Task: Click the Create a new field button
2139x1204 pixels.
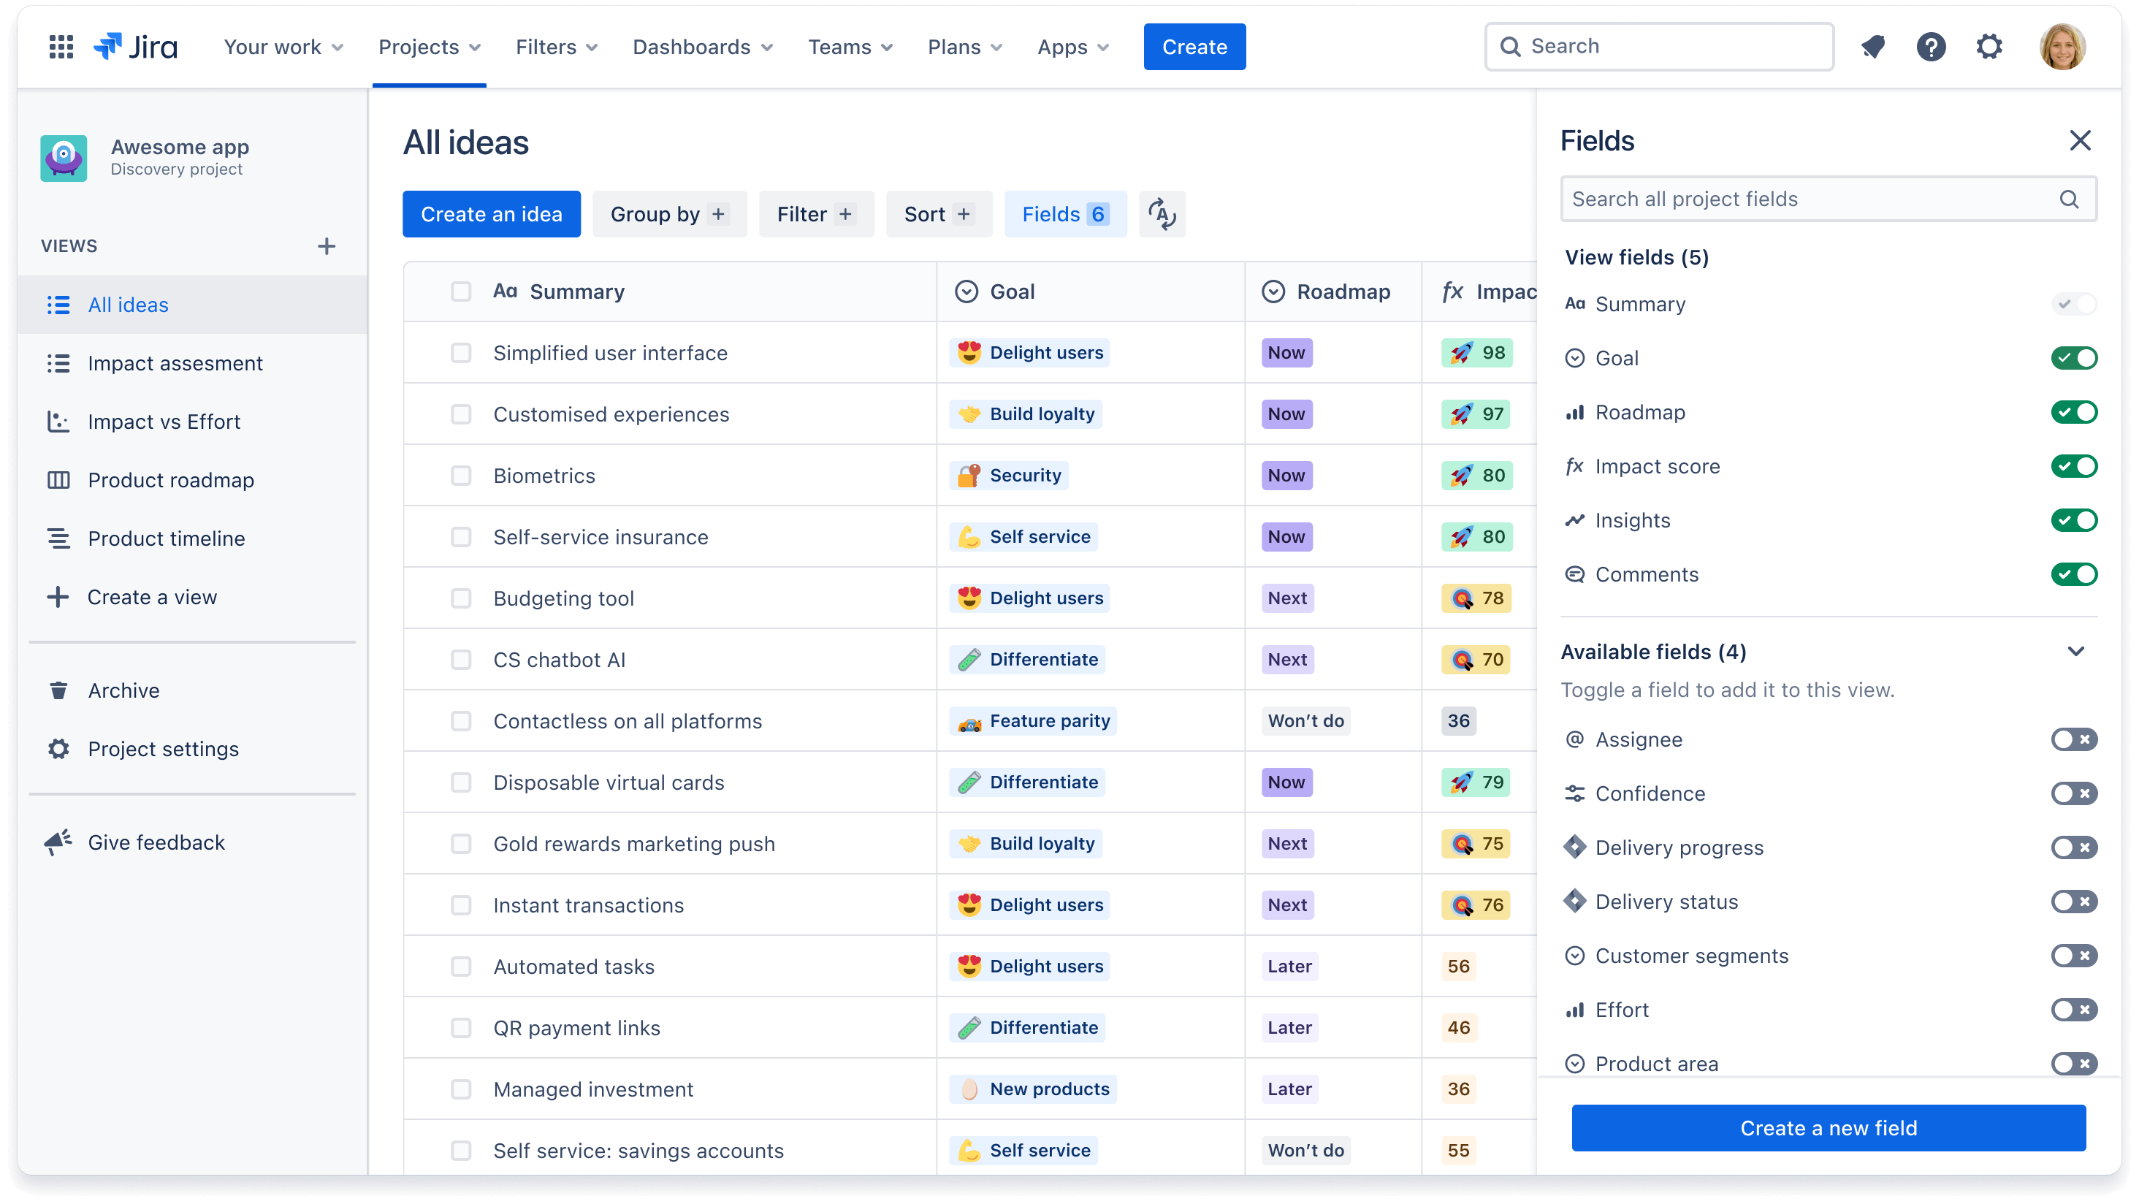Action: point(1829,1129)
